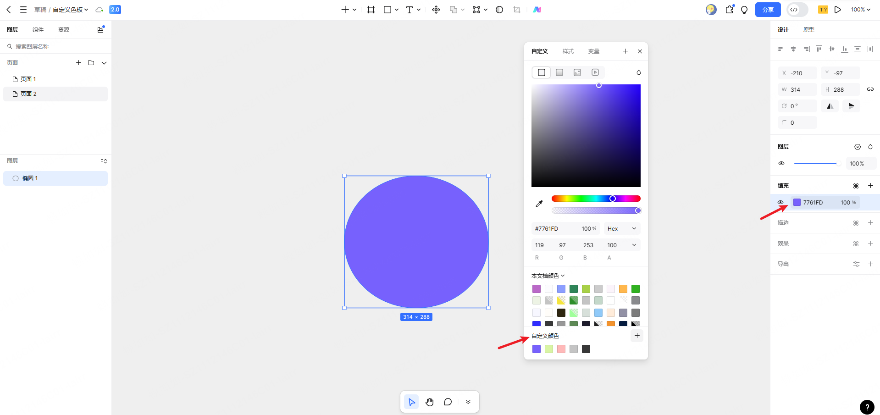880x415 pixels.
Task: Expand more bottom tools chevron
Action: pos(468,402)
